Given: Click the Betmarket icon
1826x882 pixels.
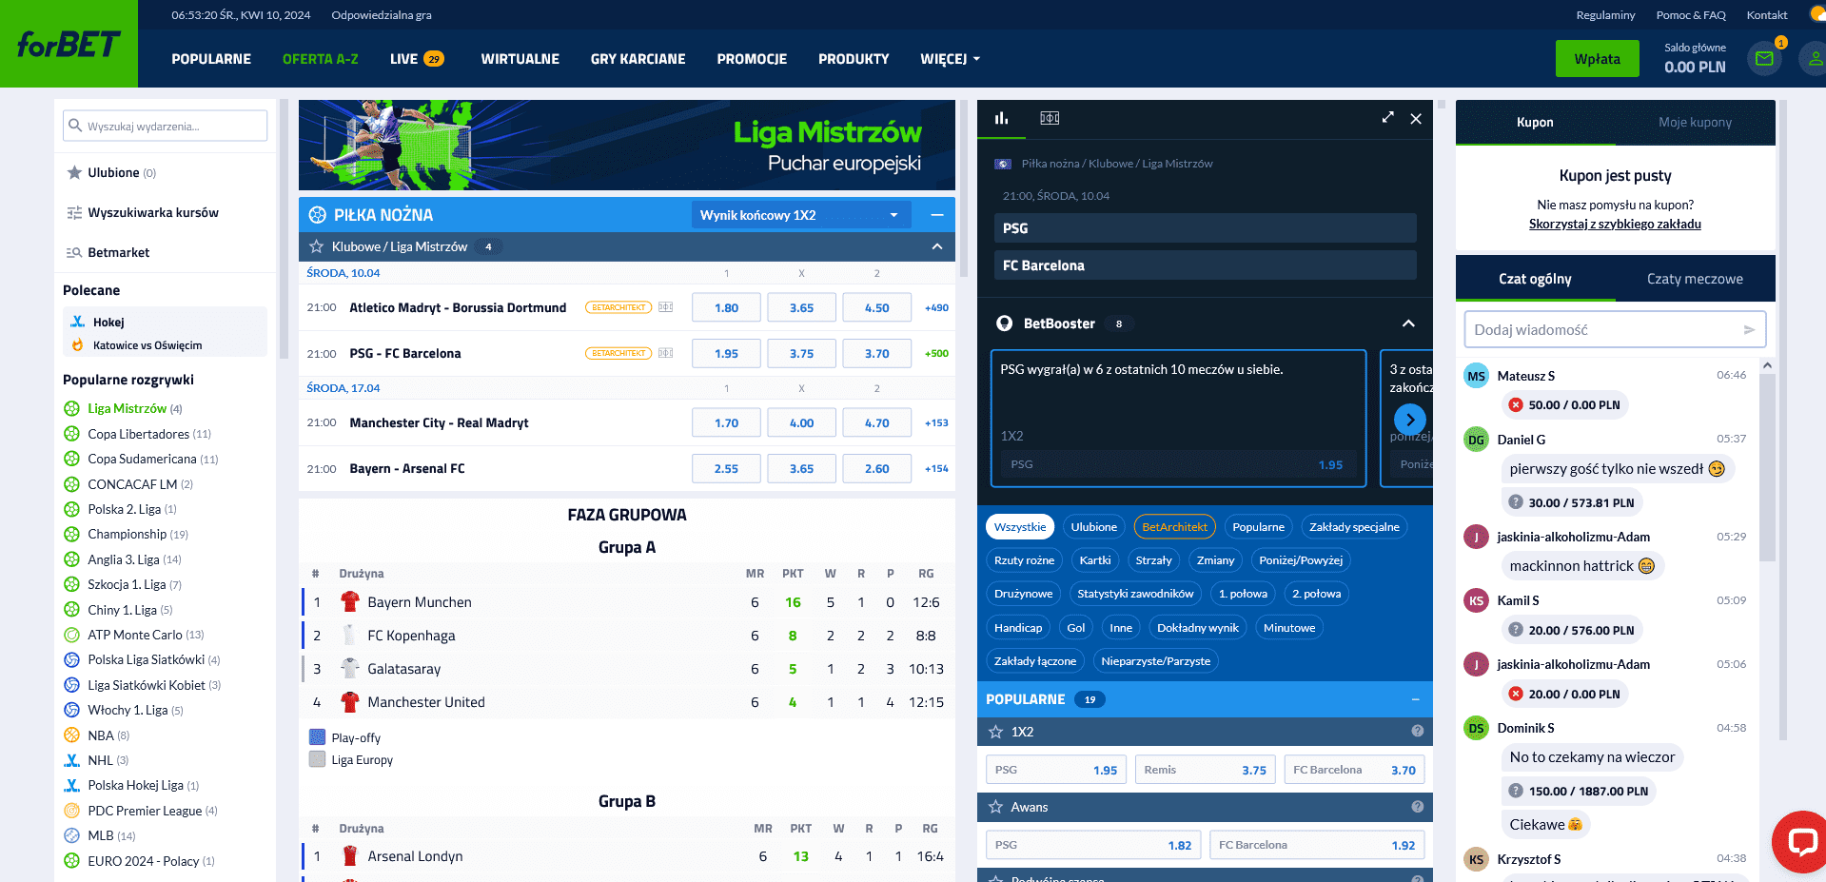Looking at the screenshot, I should [x=74, y=252].
